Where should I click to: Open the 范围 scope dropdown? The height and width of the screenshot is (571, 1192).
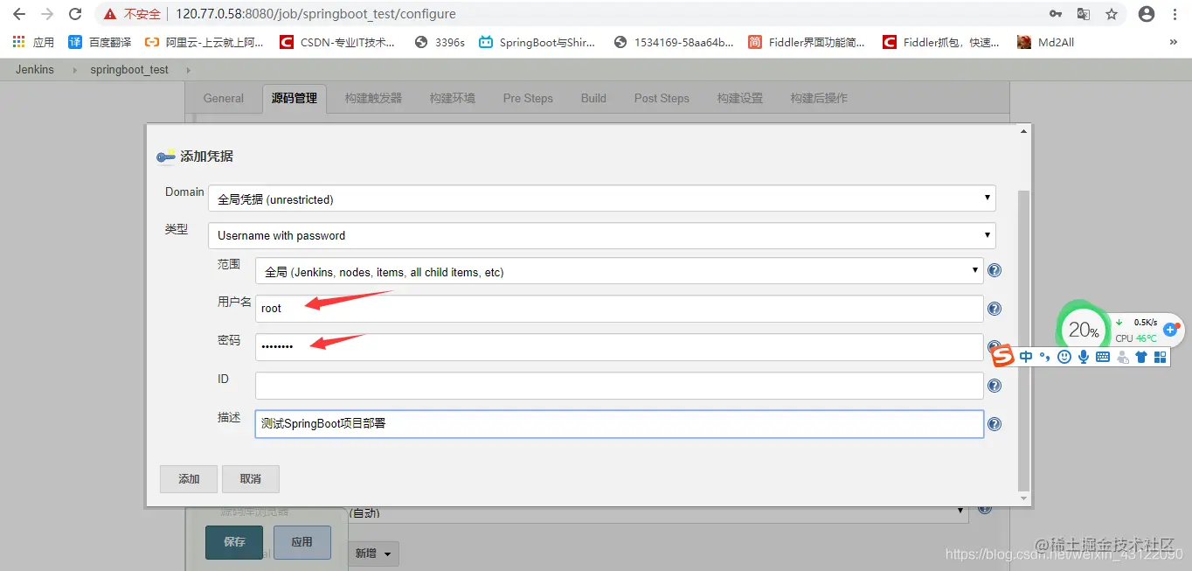point(619,271)
